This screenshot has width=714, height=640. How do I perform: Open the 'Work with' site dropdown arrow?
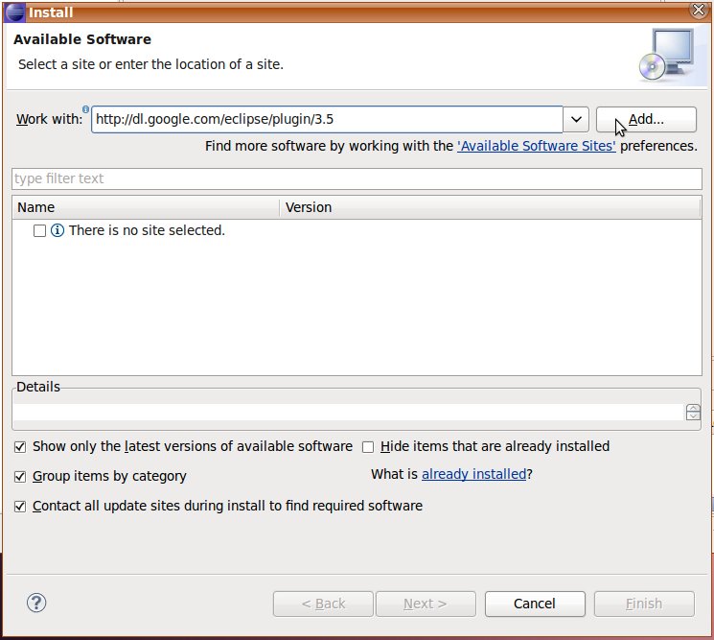click(x=576, y=120)
